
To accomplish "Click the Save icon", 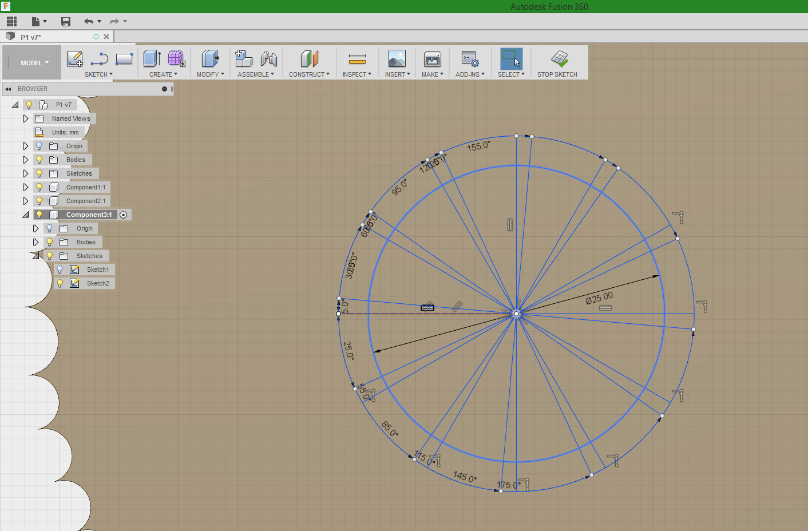I will (x=66, y=22).
